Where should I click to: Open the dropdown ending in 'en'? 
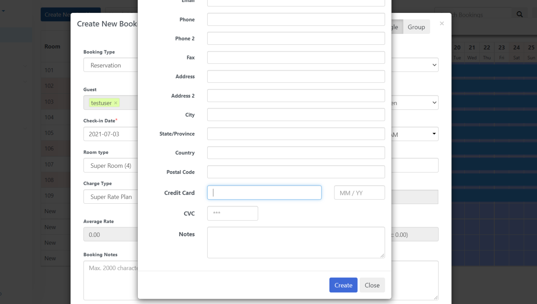point(434,103)
